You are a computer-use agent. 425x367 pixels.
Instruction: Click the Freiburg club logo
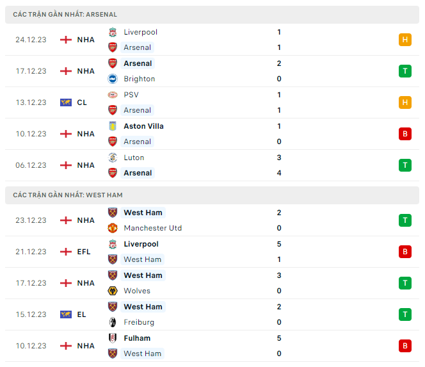(113, 322)
